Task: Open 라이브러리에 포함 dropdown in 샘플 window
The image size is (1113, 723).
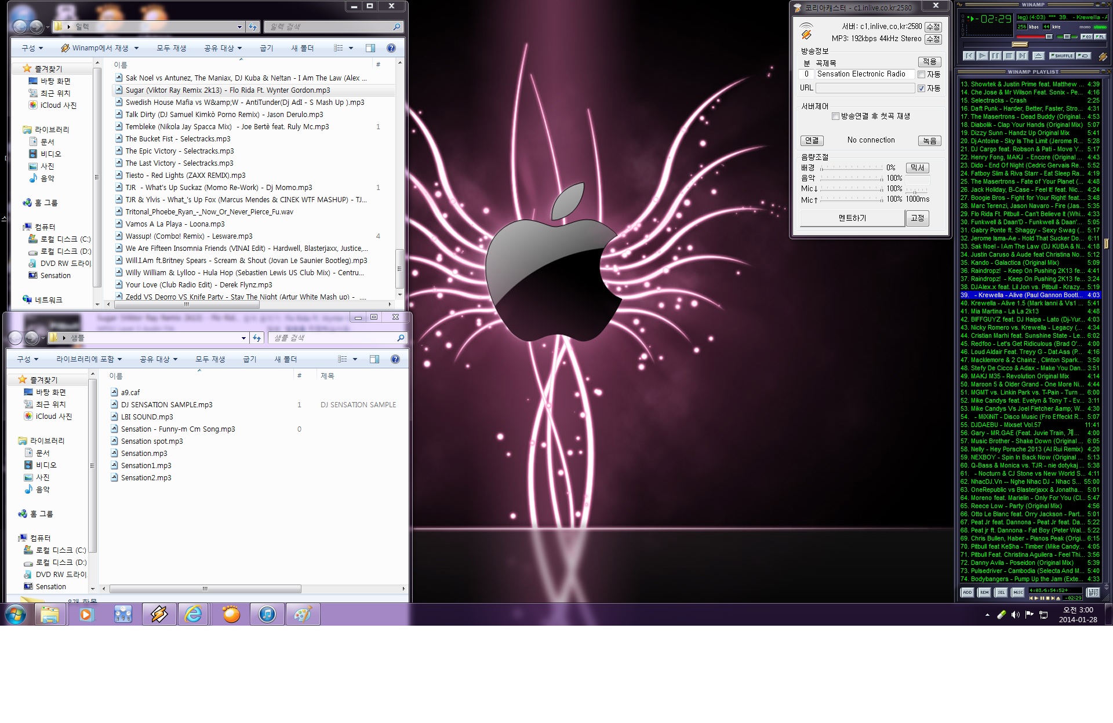Action: (89, 359)
